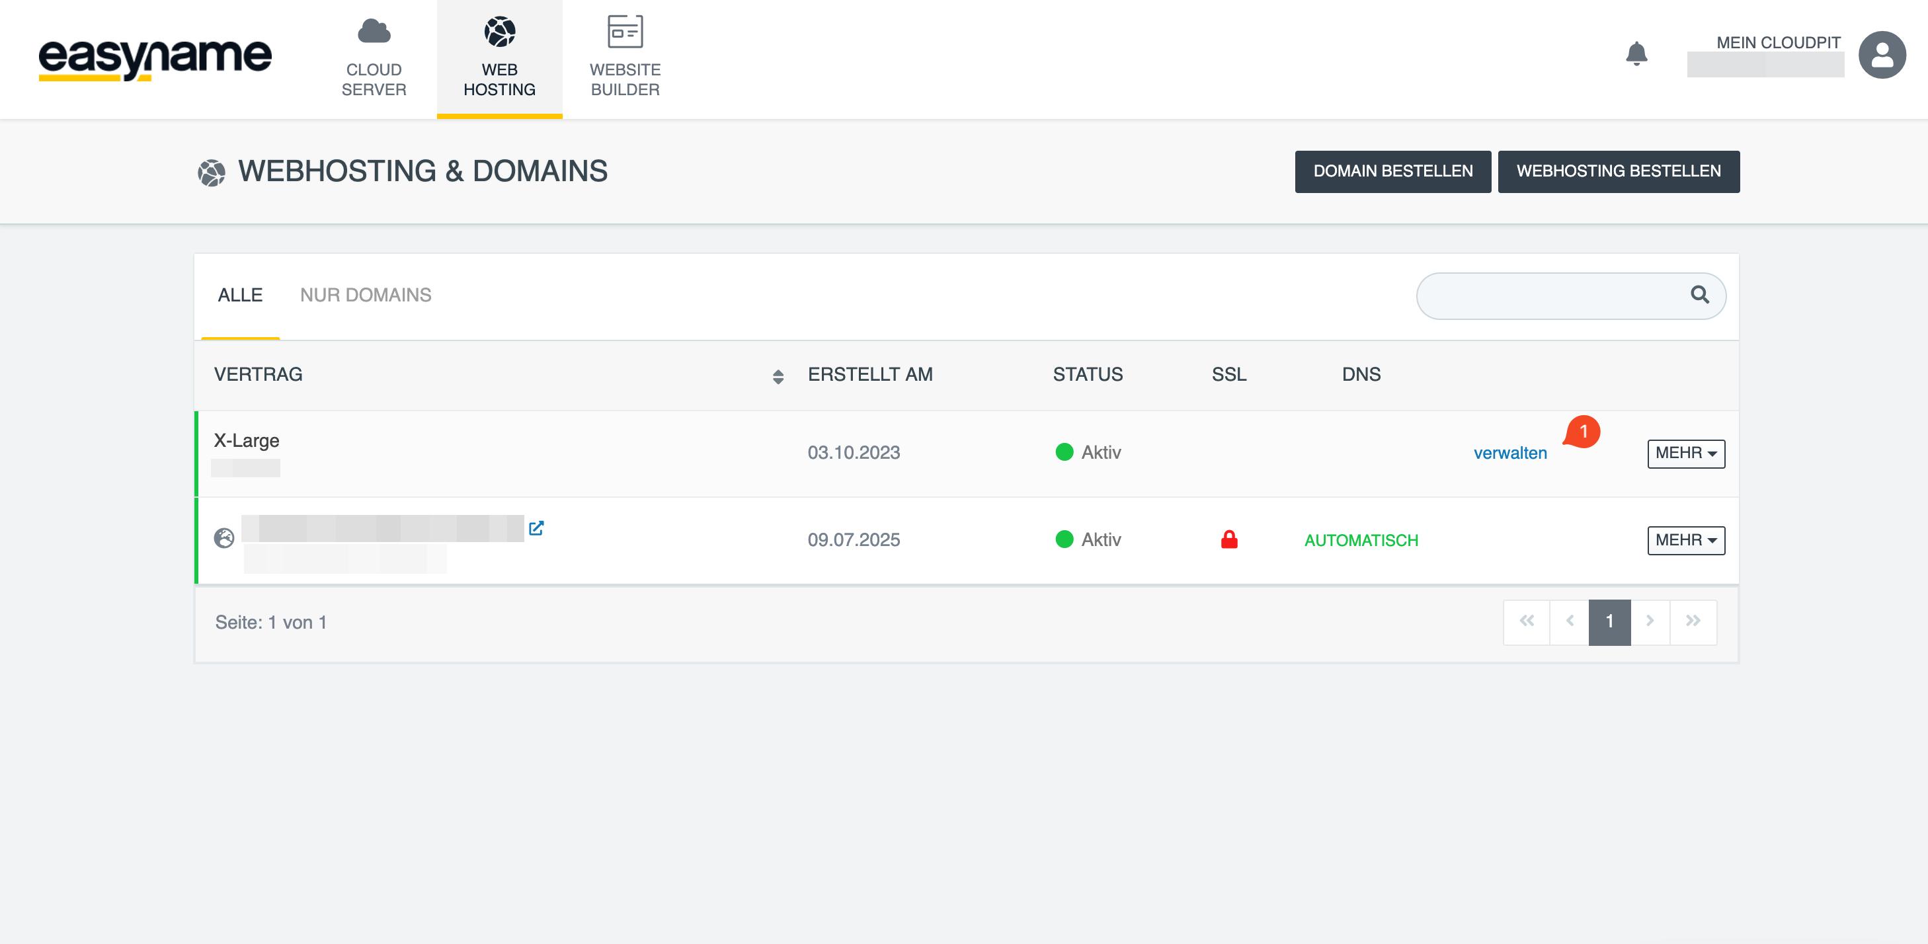Screen dimensions: 1928x944
Task: Open the verwalten link for X-Large
Action: 1509,453
